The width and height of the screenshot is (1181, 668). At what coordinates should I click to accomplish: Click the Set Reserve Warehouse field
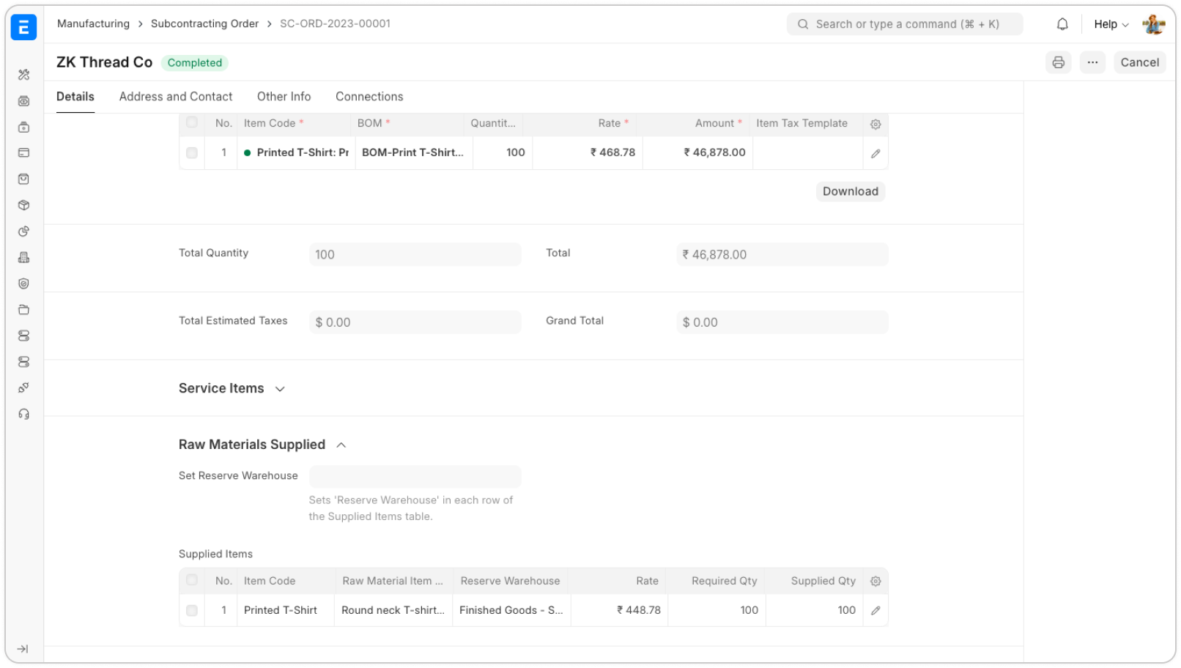415,477
